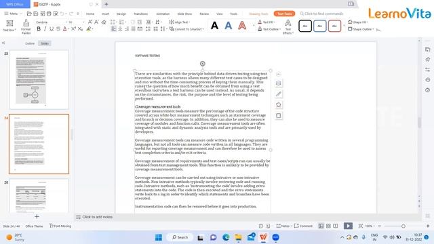The image size is (434, 244).
Task: Switch to the Home ribbon tab
Action: click(90, 14)
